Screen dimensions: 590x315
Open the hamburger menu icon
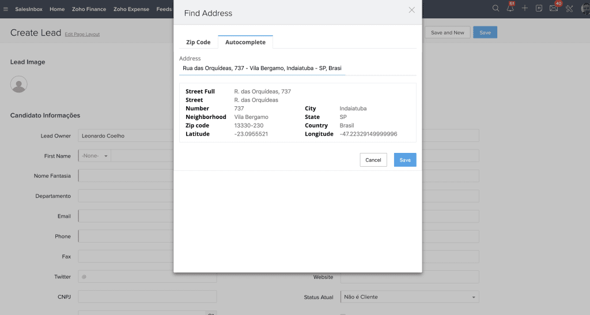6,9
